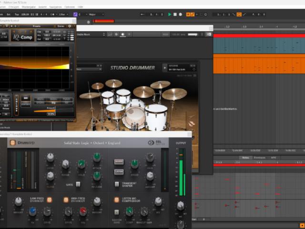305x229 pixels.
Task: Click the Transient Shaper Speed green knob
Action: [134, 164]
